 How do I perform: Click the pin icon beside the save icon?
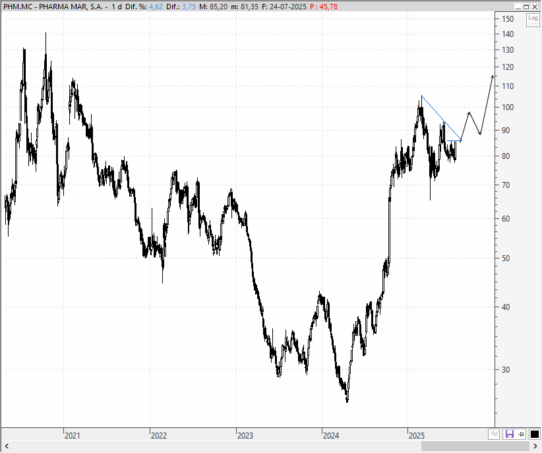pos(522,434)
